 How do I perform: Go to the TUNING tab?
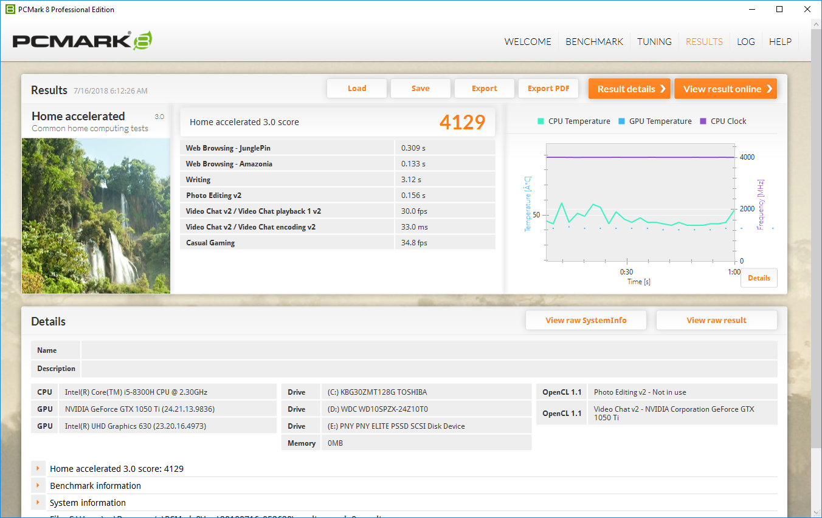pyautogui.click(x=654, y=42)
